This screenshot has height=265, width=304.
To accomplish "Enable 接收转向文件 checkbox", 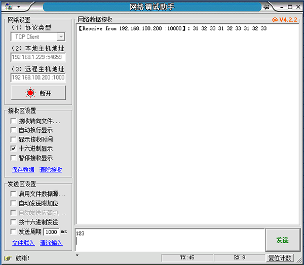I will coord(13,121).
